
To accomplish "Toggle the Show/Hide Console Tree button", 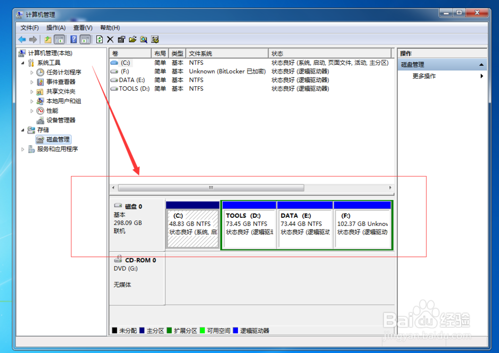I will click(59, 39).
